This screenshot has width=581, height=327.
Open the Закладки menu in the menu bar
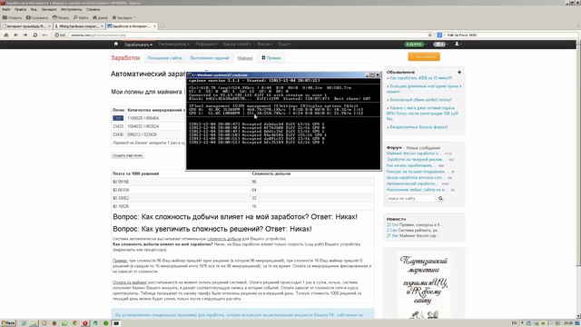(x=49, y=9)
